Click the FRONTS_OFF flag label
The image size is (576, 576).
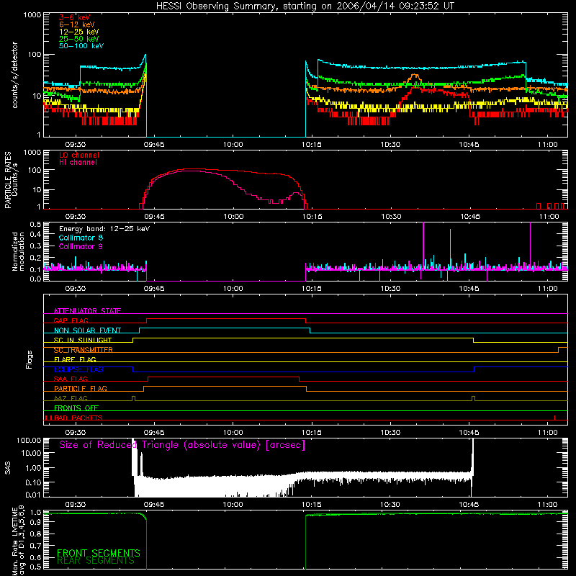tap(76, 408)
